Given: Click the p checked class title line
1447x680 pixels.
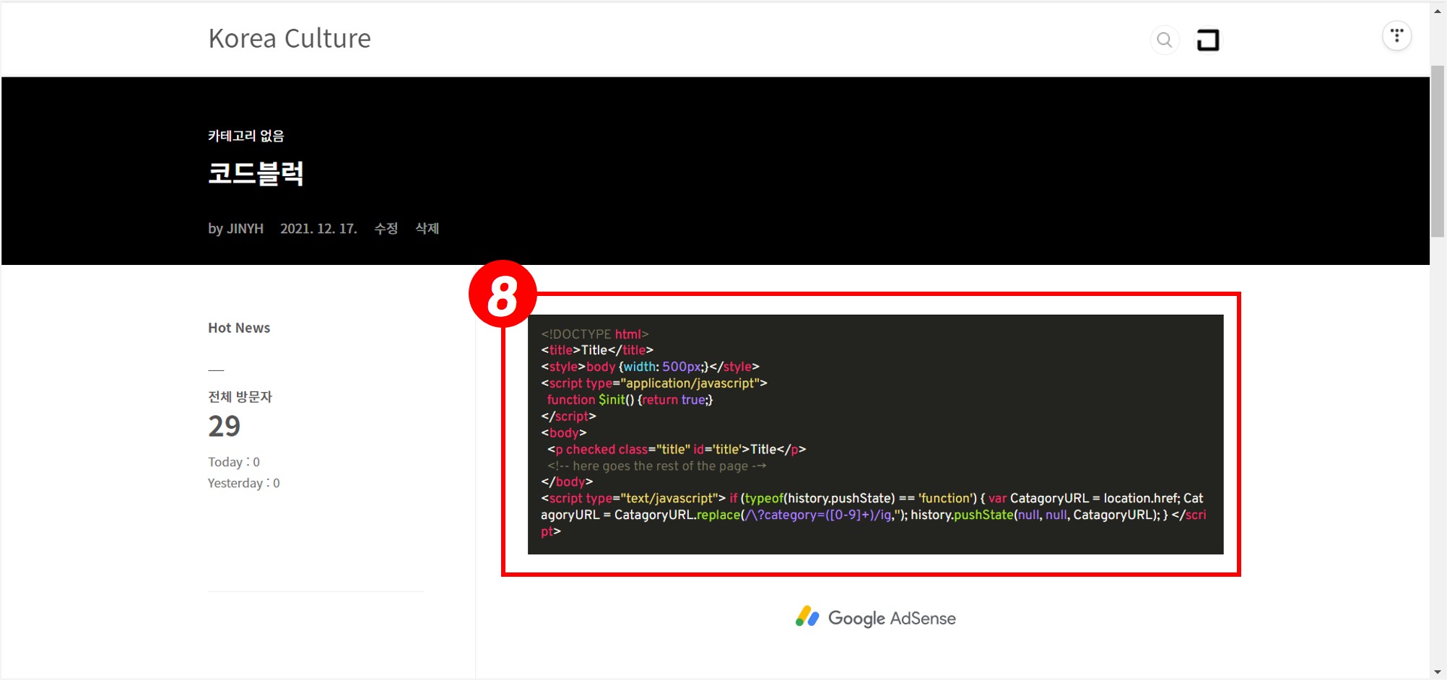Looking at the screenshot, I should [x=677, y=449].
